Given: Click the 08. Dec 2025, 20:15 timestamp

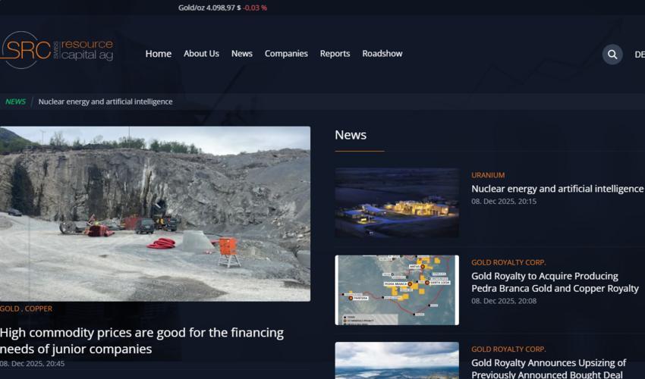Looking at the screenshot, I should pyautogui.click(x=504, y=202).
